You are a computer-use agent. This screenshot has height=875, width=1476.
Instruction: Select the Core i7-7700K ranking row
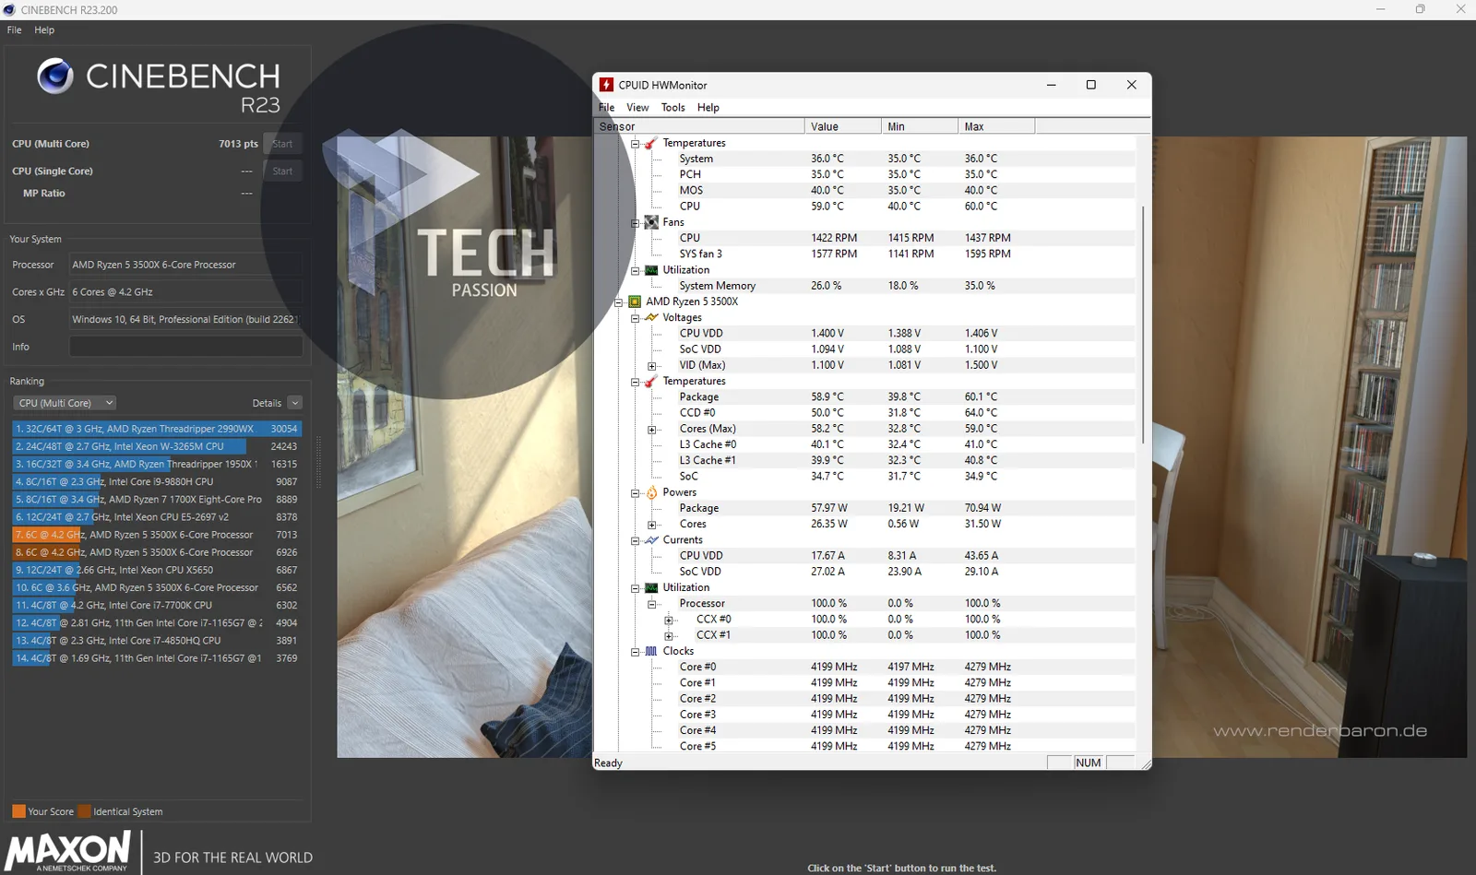point(157,606)
